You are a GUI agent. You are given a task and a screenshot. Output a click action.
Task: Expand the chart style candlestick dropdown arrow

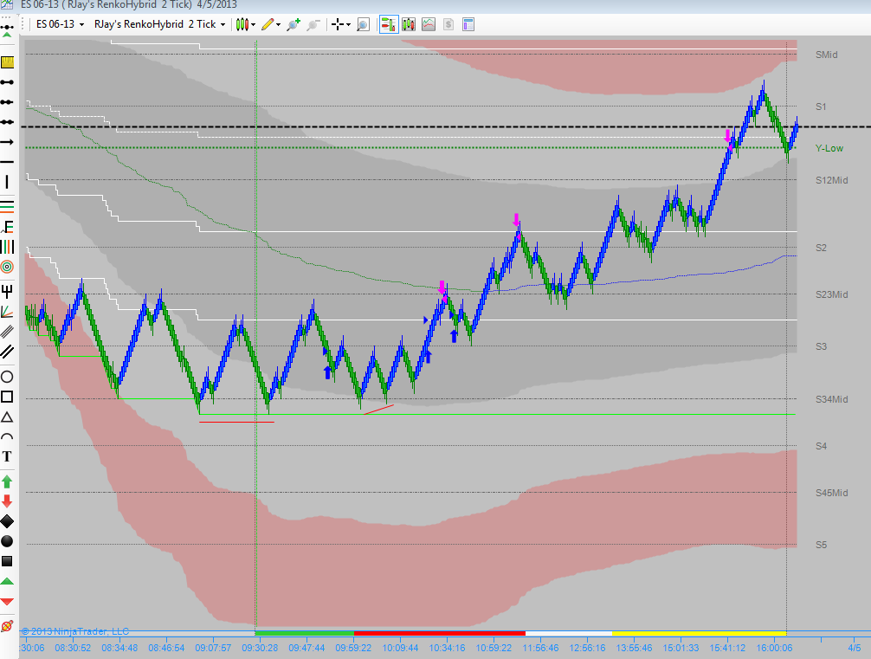tap(254, 24)
